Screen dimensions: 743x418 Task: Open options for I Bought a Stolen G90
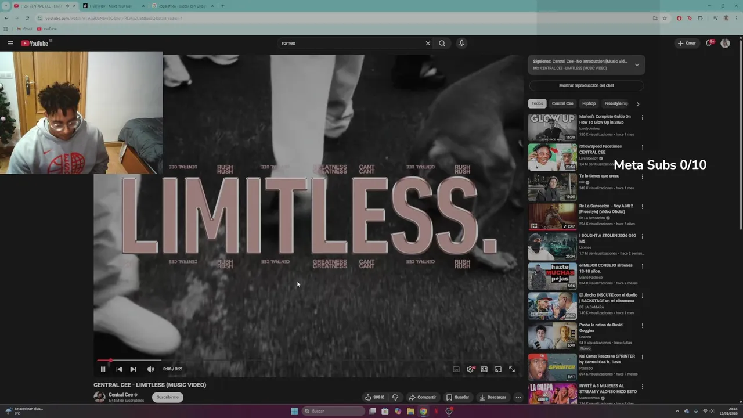click(x=642, y=236)
